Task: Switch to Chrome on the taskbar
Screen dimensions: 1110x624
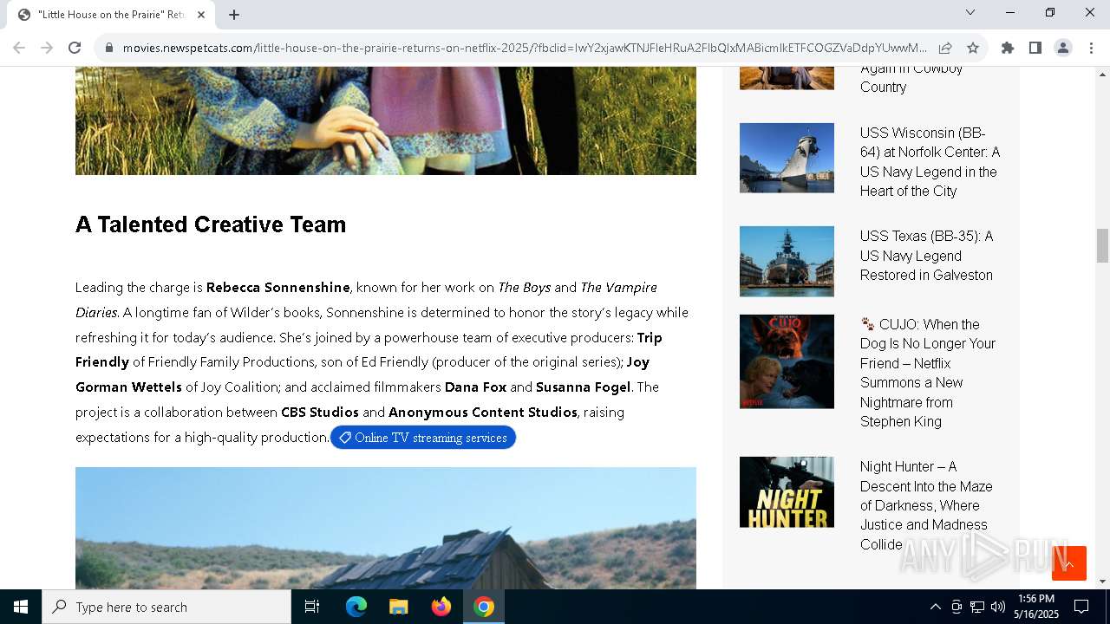Action: tap(484, 607)
